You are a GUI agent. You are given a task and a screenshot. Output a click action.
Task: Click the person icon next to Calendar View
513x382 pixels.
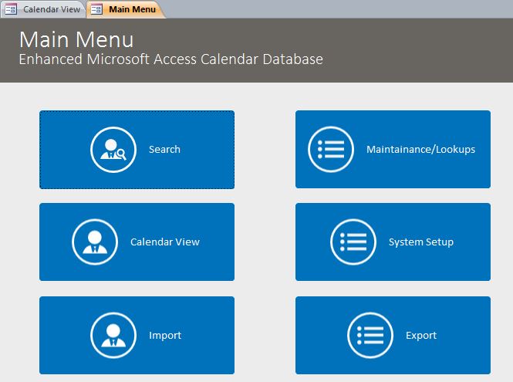tap(95, 242)
